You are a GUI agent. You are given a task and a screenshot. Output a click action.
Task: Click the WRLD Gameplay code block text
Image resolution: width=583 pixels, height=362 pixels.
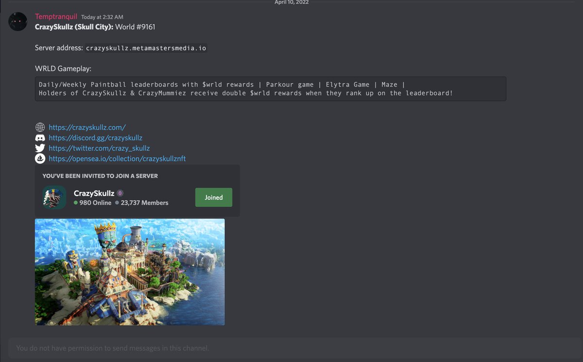(x=271, y=89)
